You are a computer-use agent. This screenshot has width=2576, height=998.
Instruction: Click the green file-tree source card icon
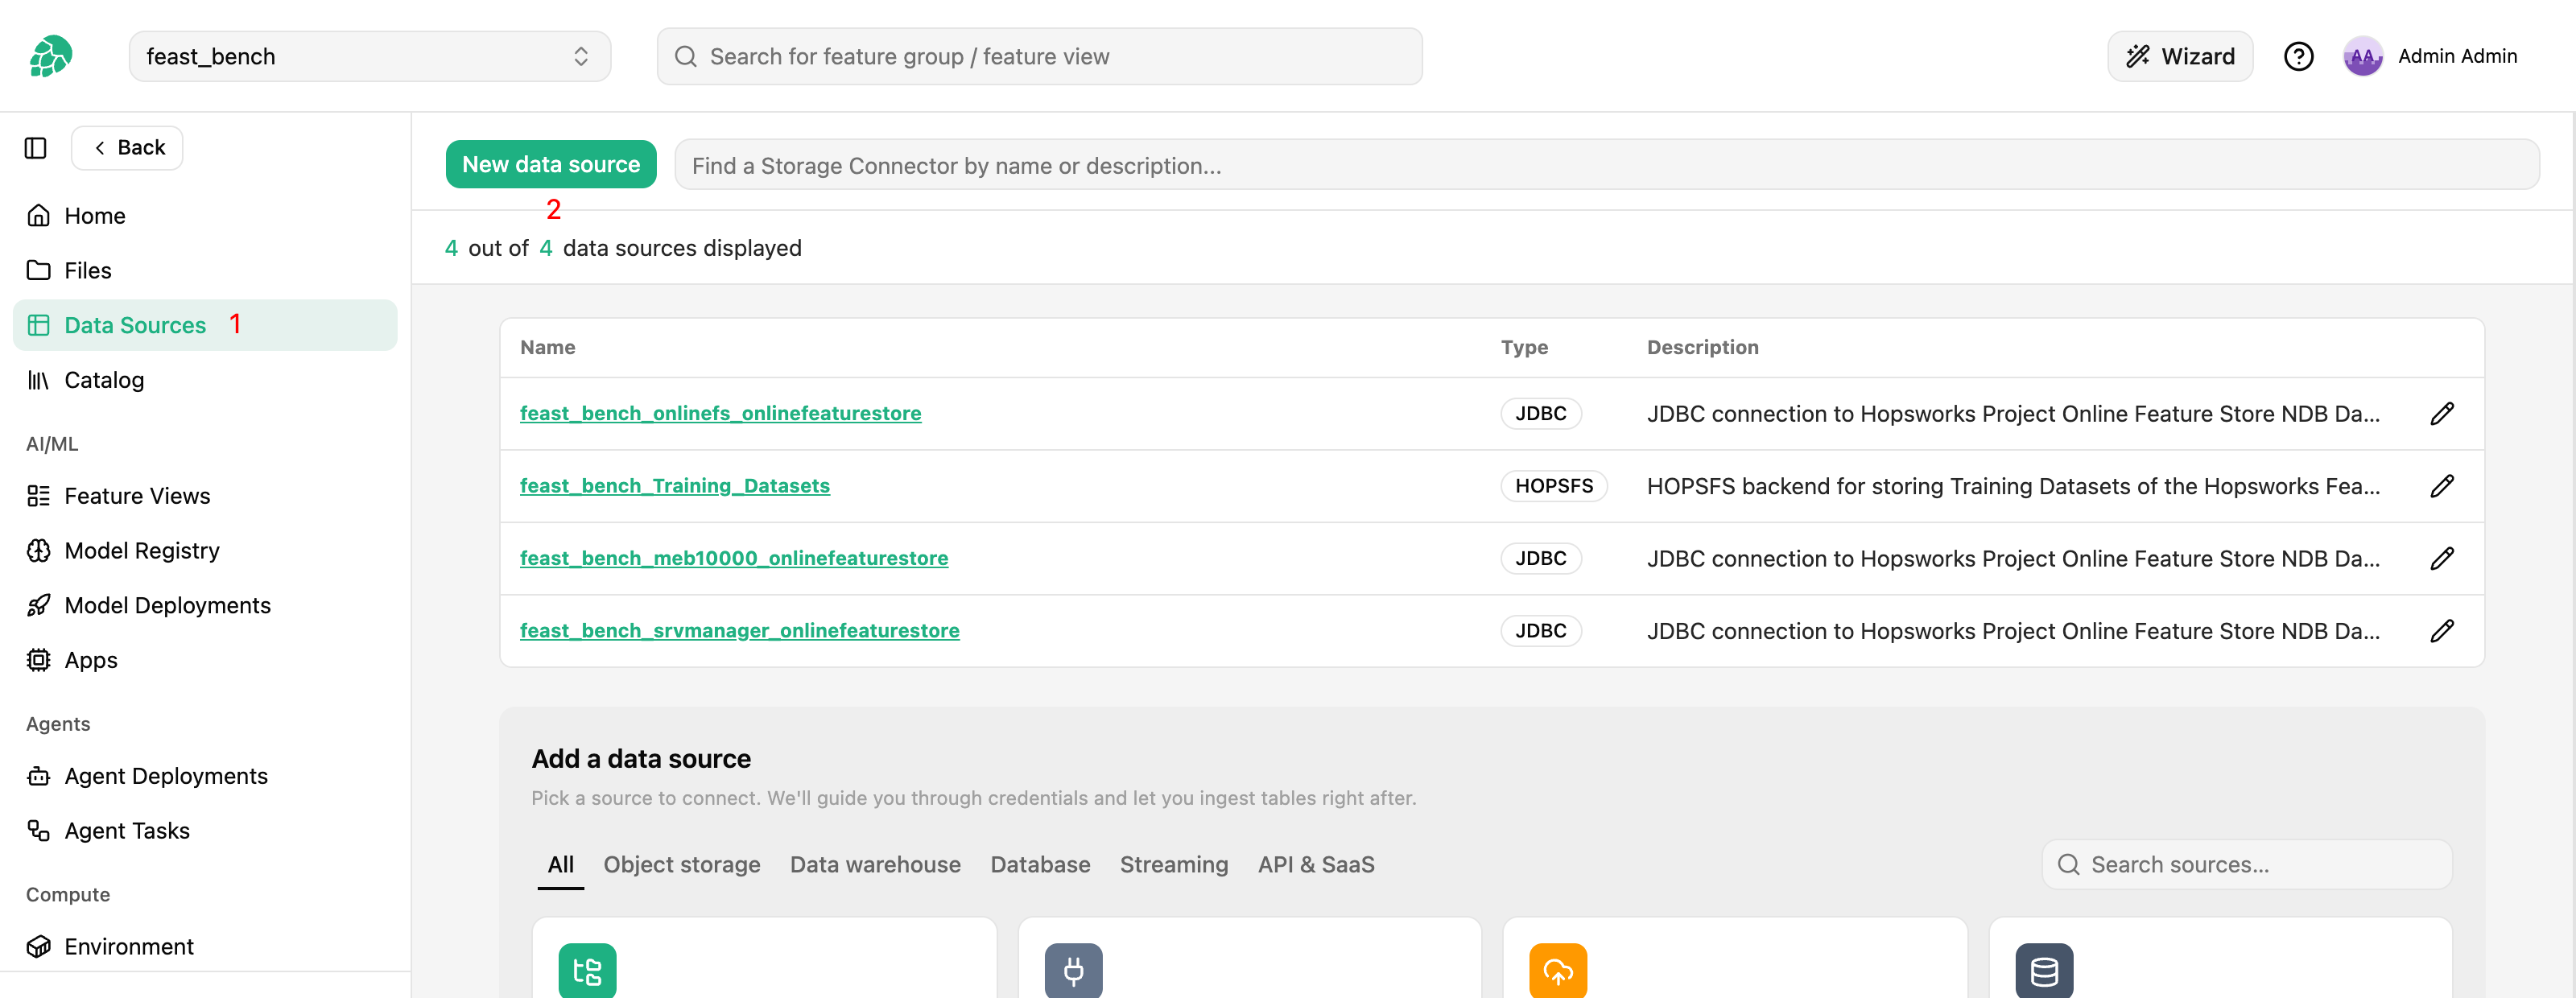point(587,970)
